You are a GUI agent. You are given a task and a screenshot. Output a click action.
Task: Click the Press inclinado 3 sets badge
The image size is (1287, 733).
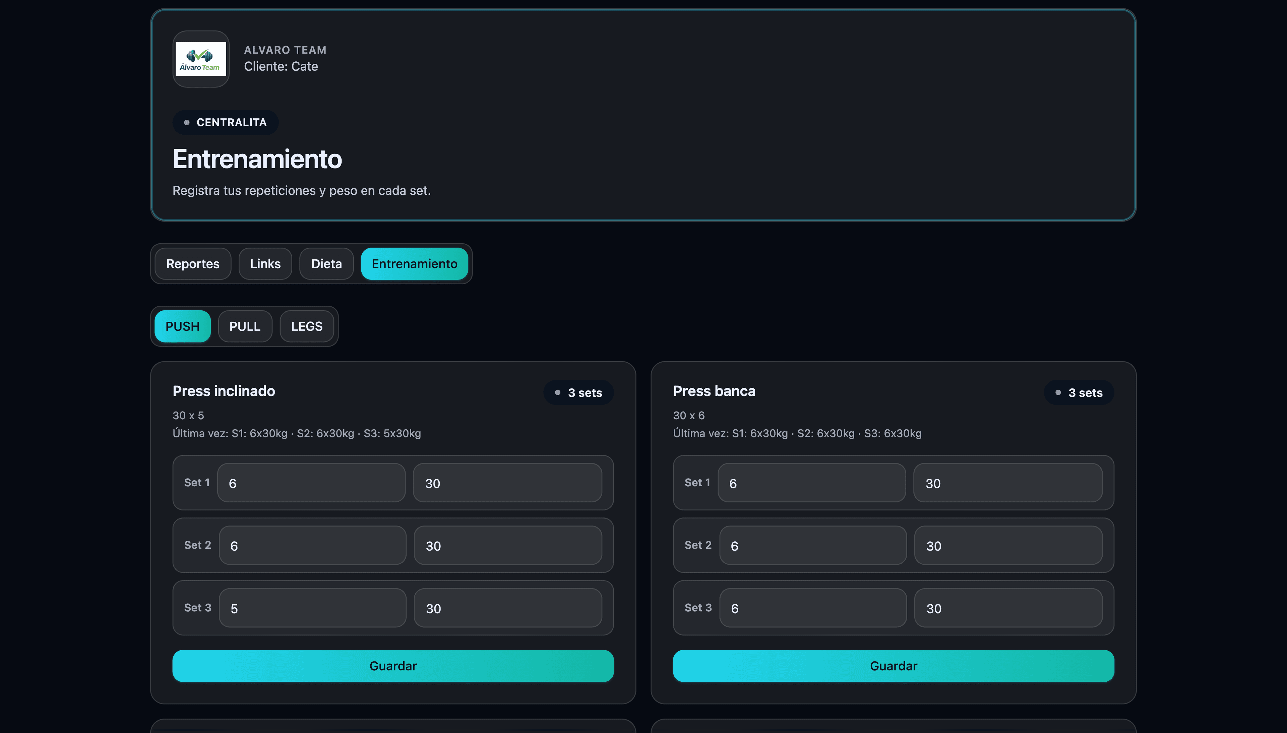(578, 392)
